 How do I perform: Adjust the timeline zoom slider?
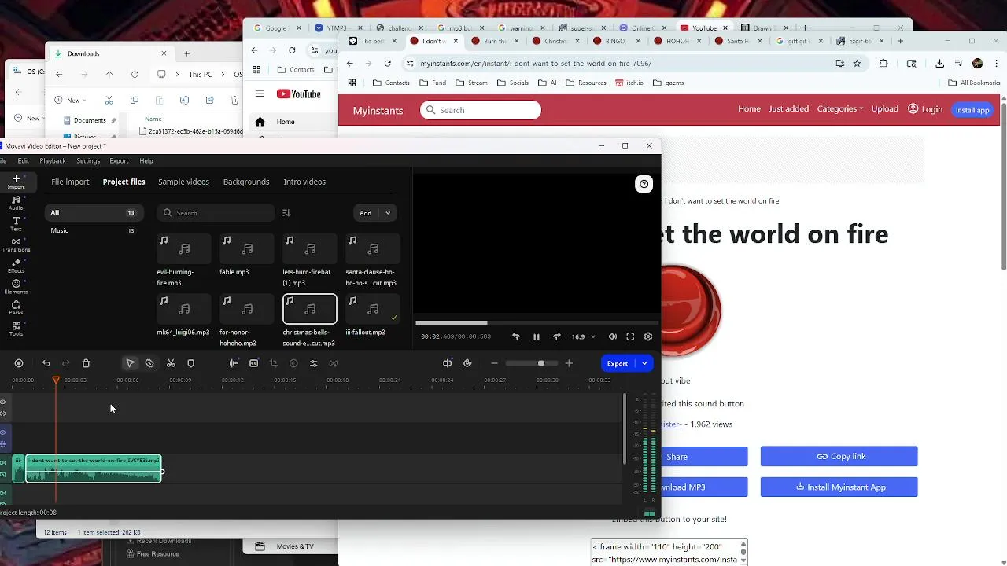pyautogui.click(x=531, y=363)
